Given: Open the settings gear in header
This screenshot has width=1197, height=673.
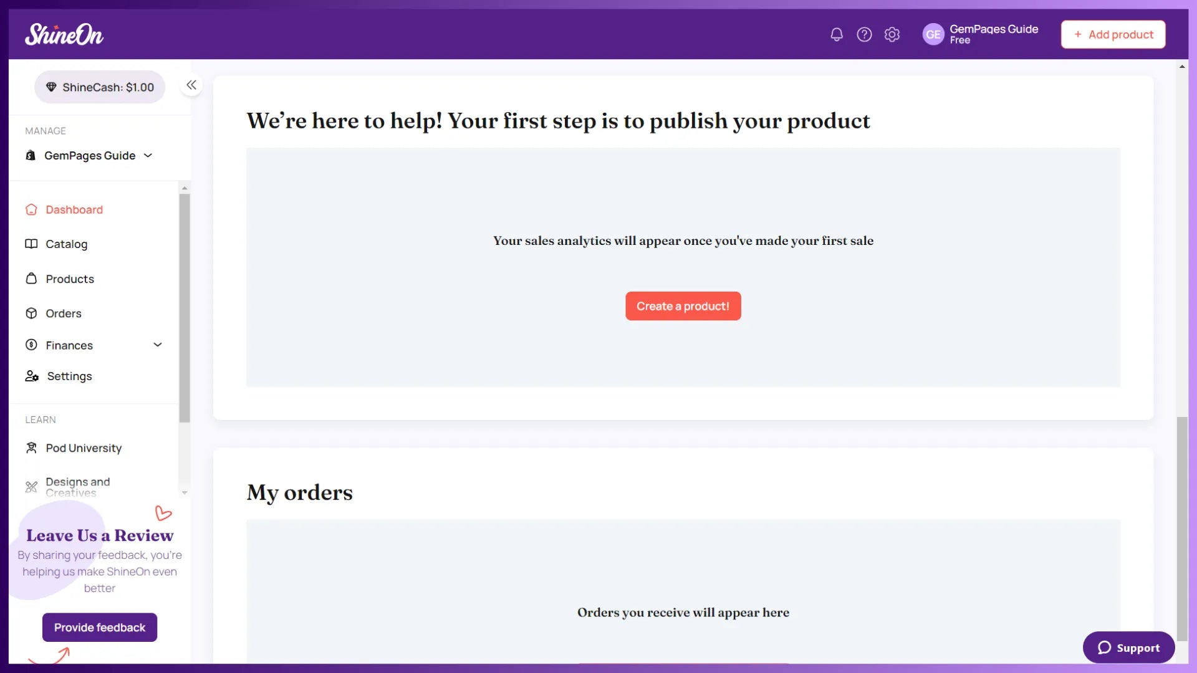Looking at the screenshot, I should [x=892, y=34].
